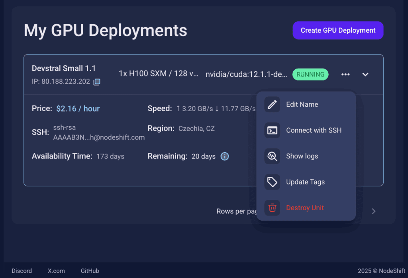Image resolution: width=408 pixels, height=278 pixels.
Task: Click the ssh-rsa key text
Action: (99, 132)
